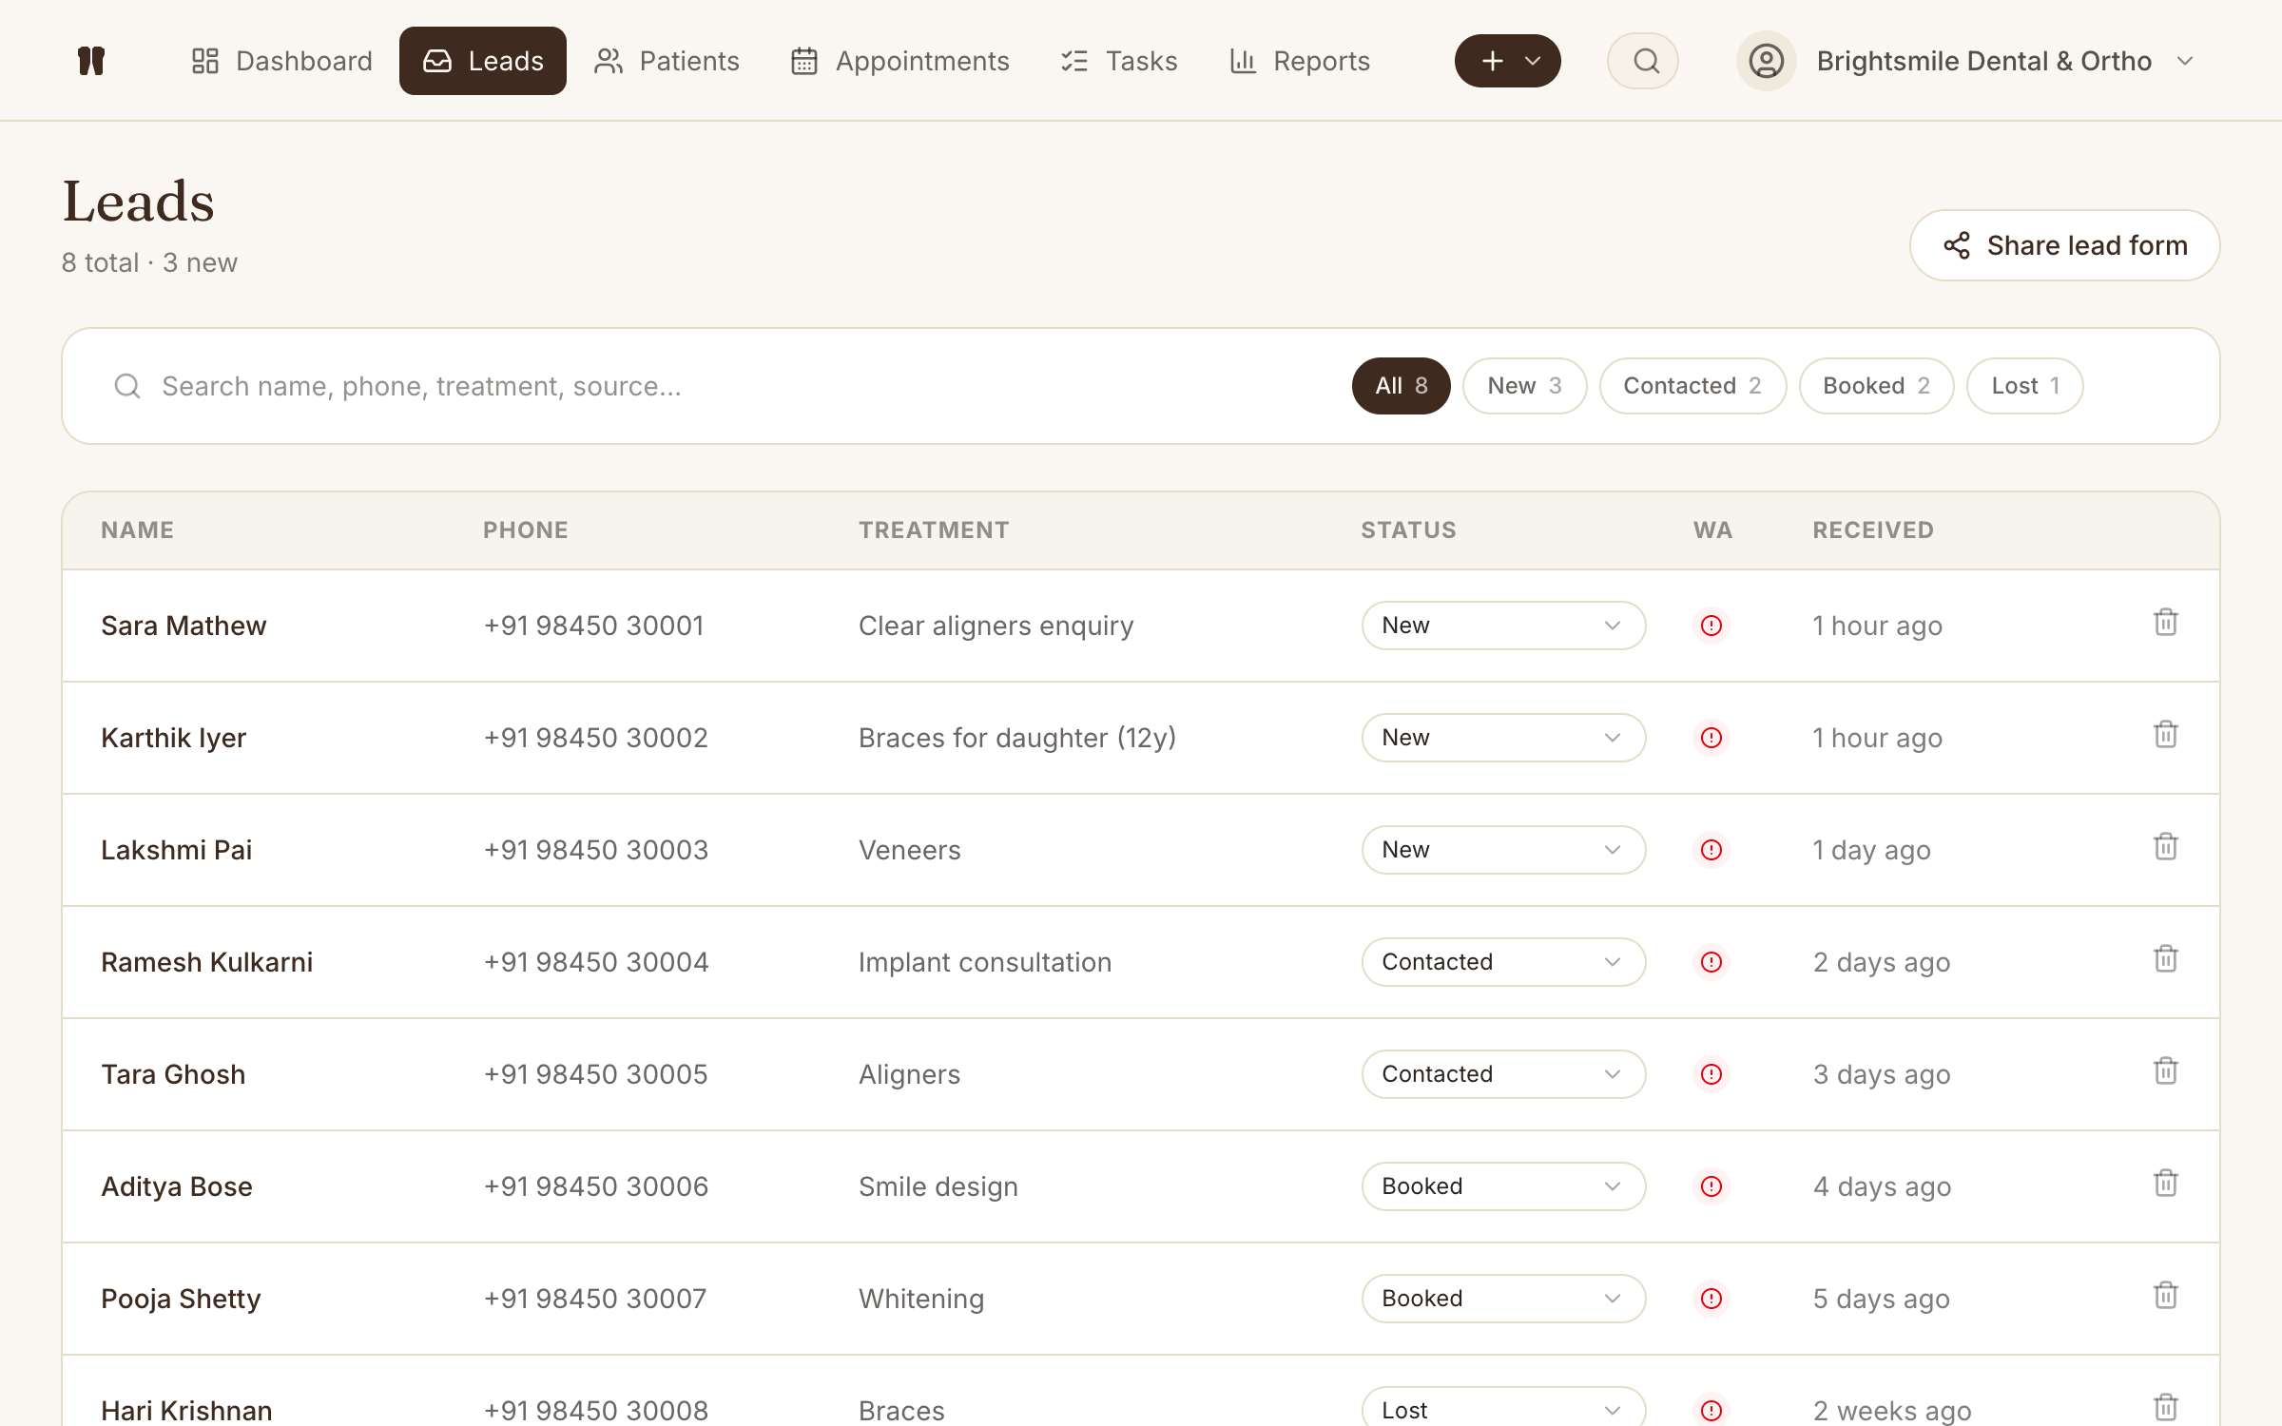The image size is (2282, 1426).
Task: Filter leads by New 3
Action: [x=1524, y=386]
